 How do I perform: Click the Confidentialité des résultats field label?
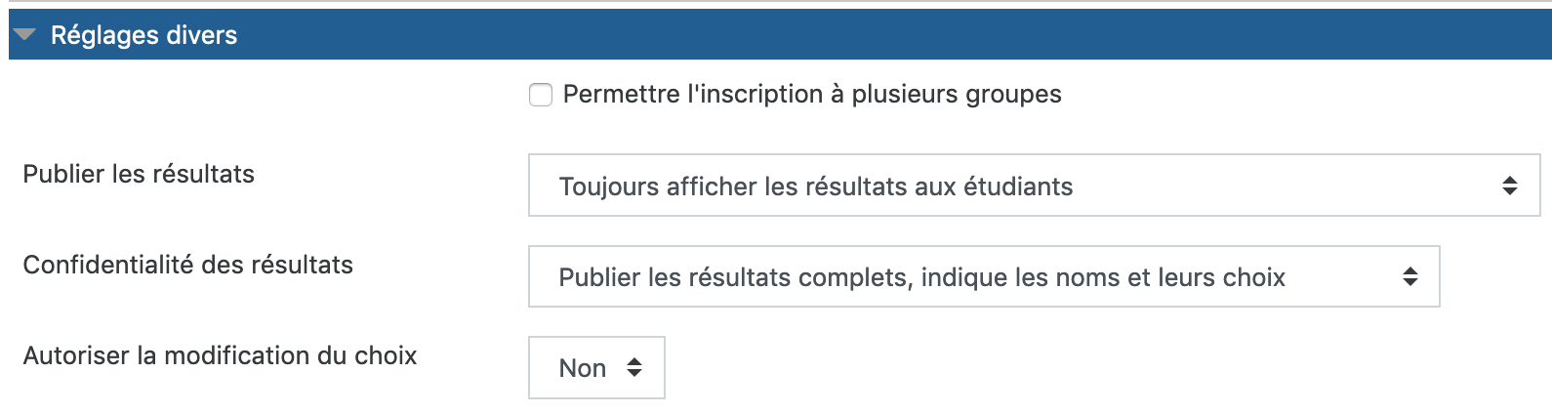pos(188,265)
